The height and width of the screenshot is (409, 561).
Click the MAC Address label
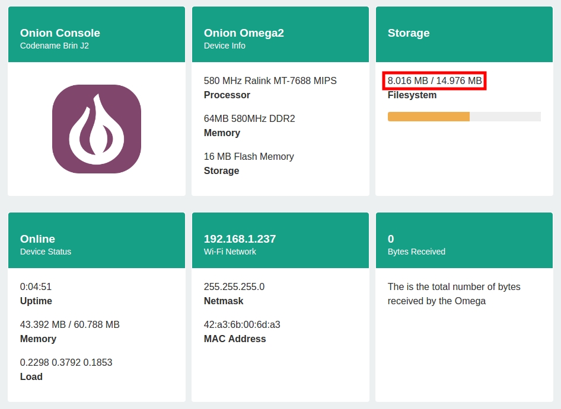pos(235,339)
